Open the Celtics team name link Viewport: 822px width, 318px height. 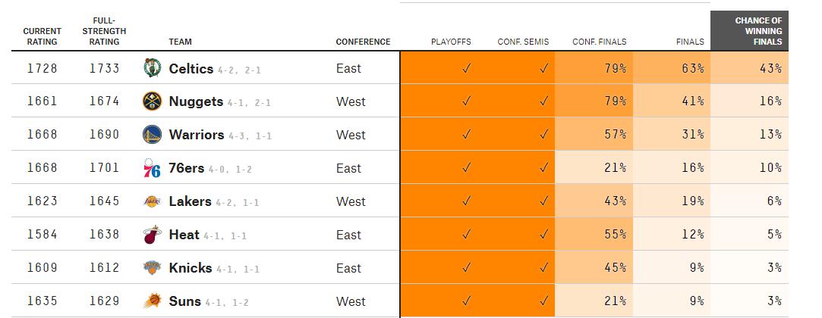191,68
